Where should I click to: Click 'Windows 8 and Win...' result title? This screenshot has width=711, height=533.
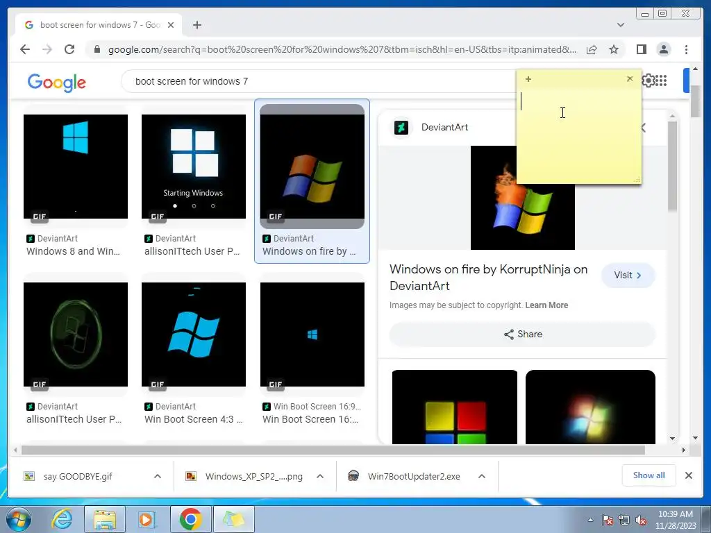click(x=73, y=251)
